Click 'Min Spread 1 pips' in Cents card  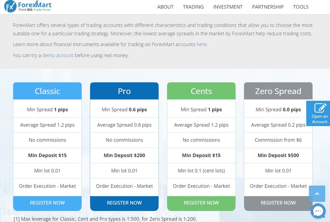[201, 110]
